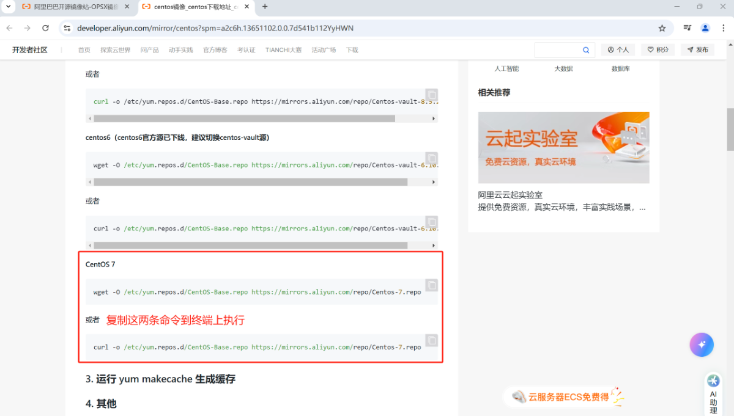Click the CentOS 7 curl command text

(258, 347)
